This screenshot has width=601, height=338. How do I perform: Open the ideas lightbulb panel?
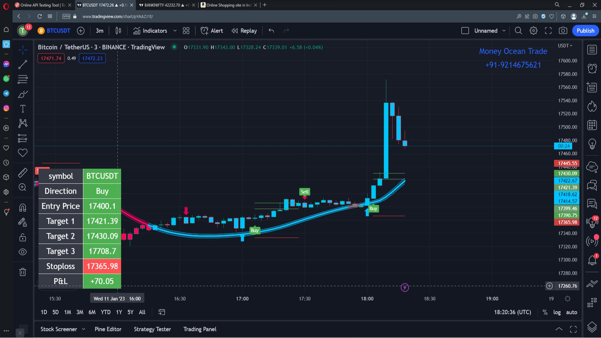[x=592, y=144]
